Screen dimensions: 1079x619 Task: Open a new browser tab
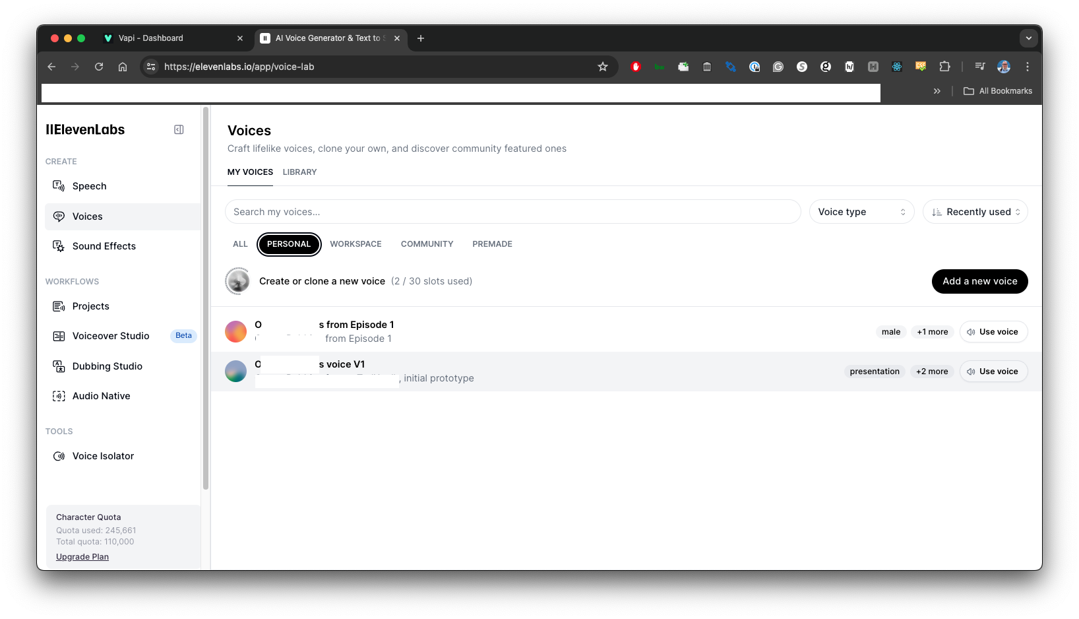point(421,38)
